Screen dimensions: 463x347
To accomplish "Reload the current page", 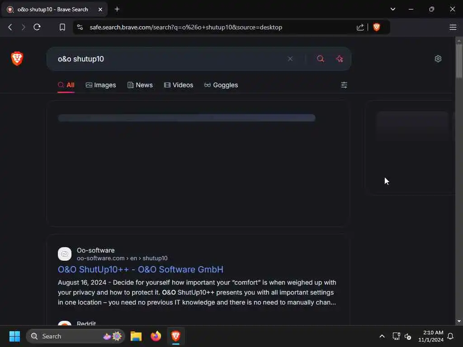I will click(37, 27).
